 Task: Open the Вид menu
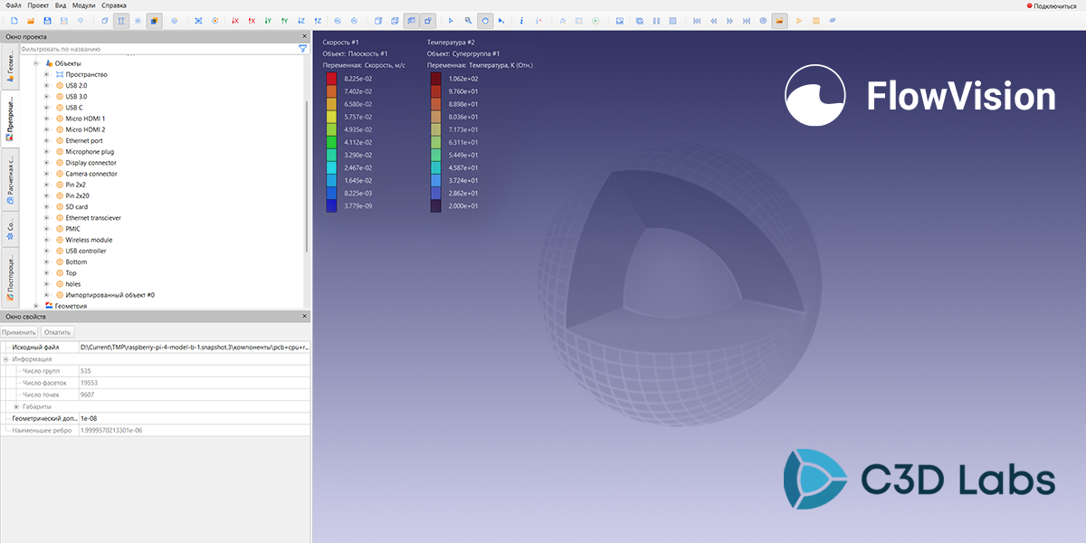pyautogui.click(x=61, y=5)
